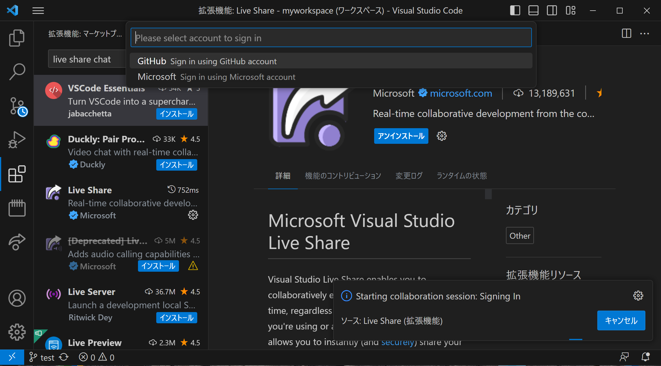
Task: Switch to the 詳細 tab
Action: coord(283,176)
